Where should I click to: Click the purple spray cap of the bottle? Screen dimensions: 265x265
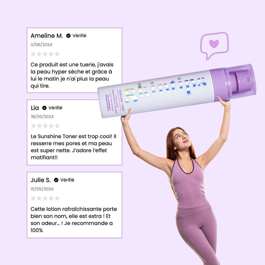coord(233,82)
